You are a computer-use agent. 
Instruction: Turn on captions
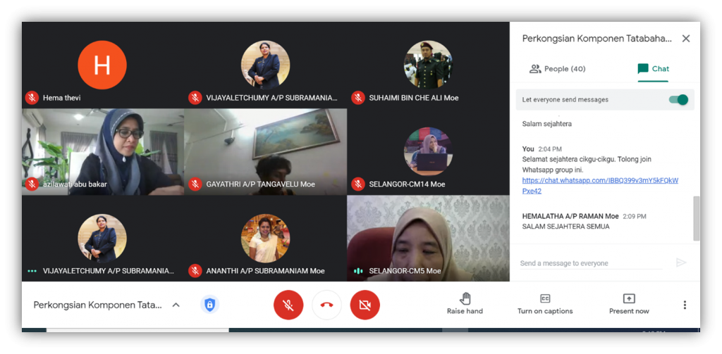[545, 298]
